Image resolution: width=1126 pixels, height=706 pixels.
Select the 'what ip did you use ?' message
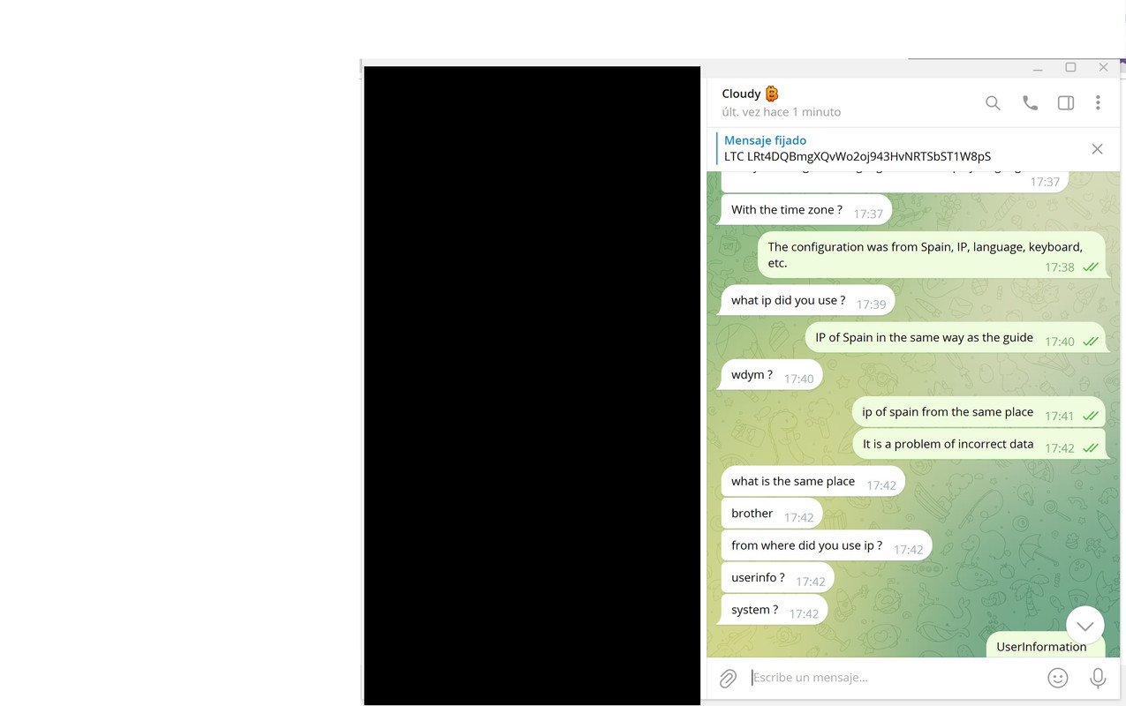[807, 300]
